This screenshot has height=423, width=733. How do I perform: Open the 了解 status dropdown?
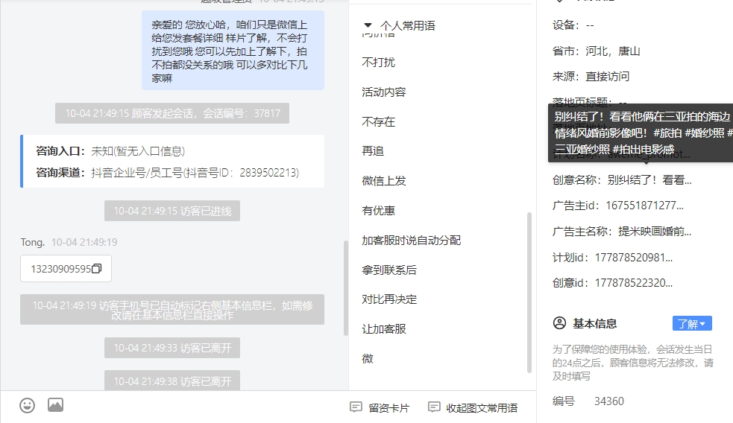(692, 323)
